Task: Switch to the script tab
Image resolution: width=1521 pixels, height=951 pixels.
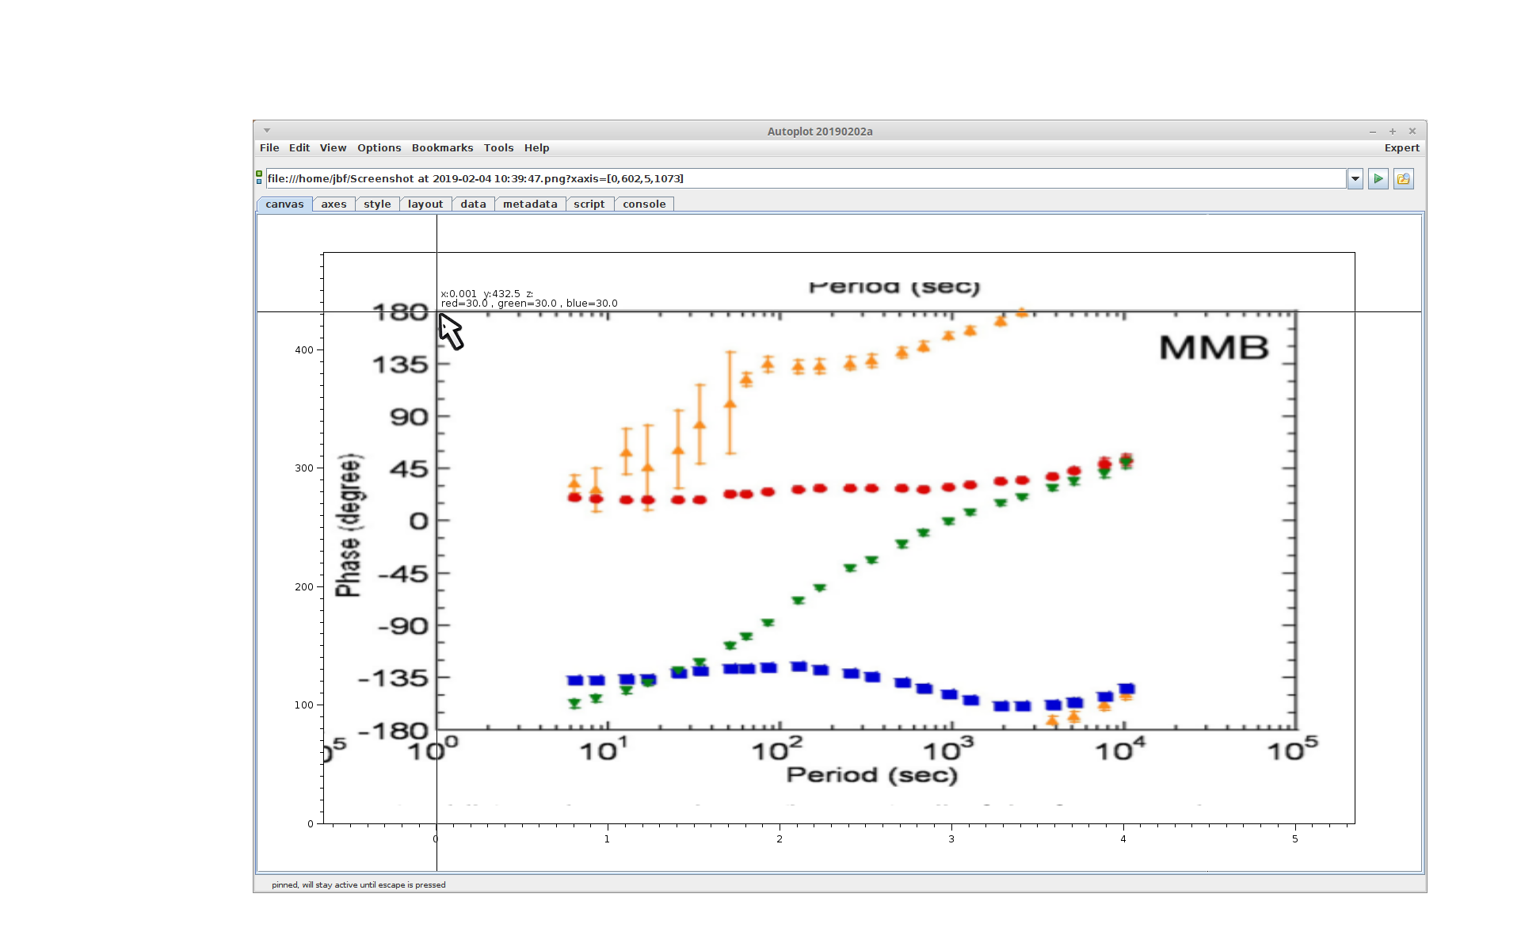Action: point(589,204)
